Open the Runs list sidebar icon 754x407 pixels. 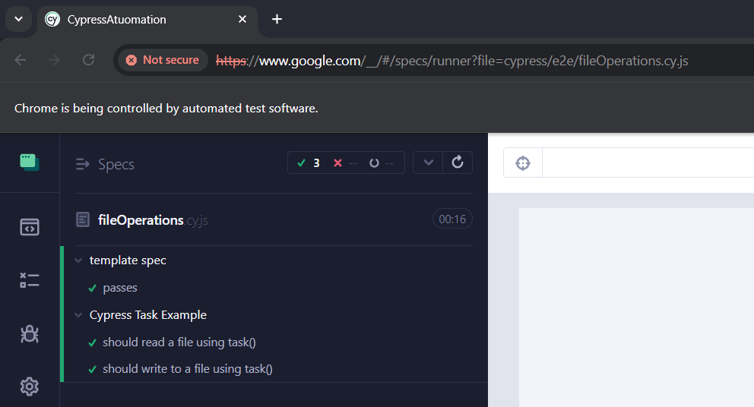[x=30, y=280]
